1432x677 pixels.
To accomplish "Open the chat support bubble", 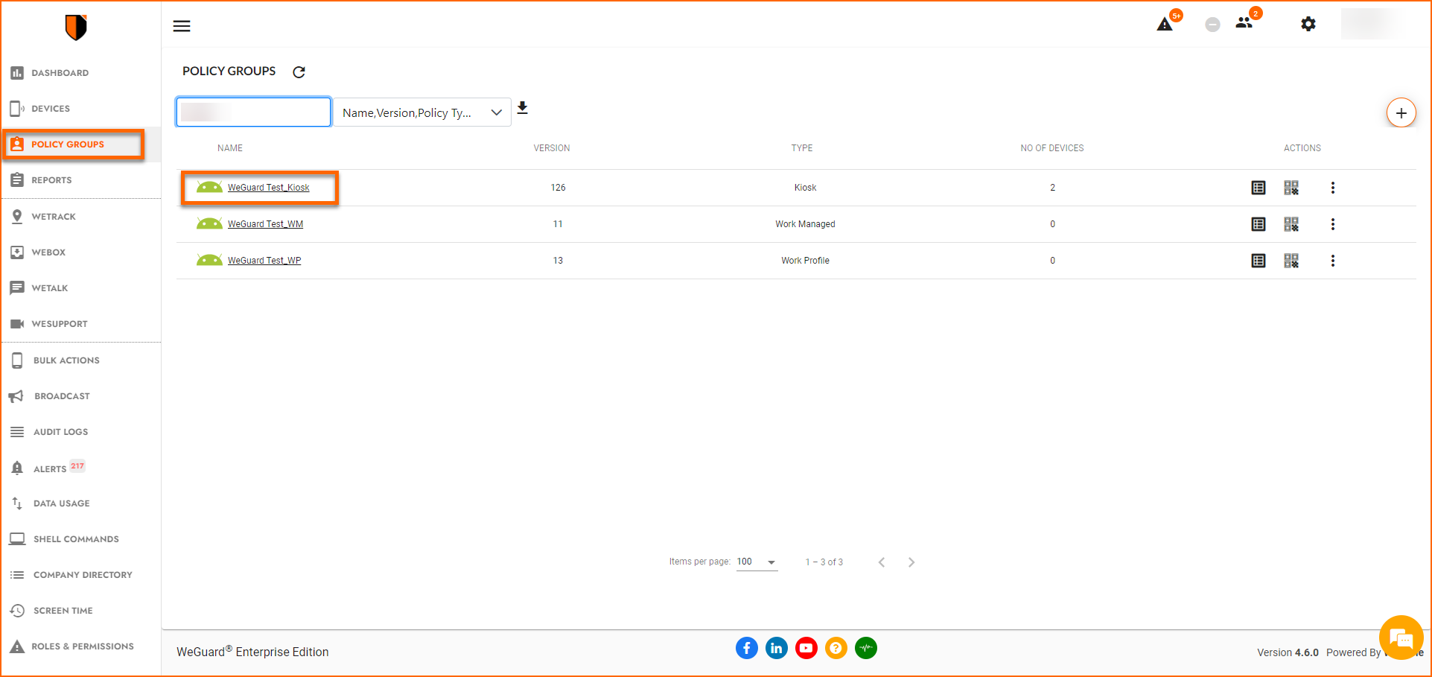I will click(1401, 638).
